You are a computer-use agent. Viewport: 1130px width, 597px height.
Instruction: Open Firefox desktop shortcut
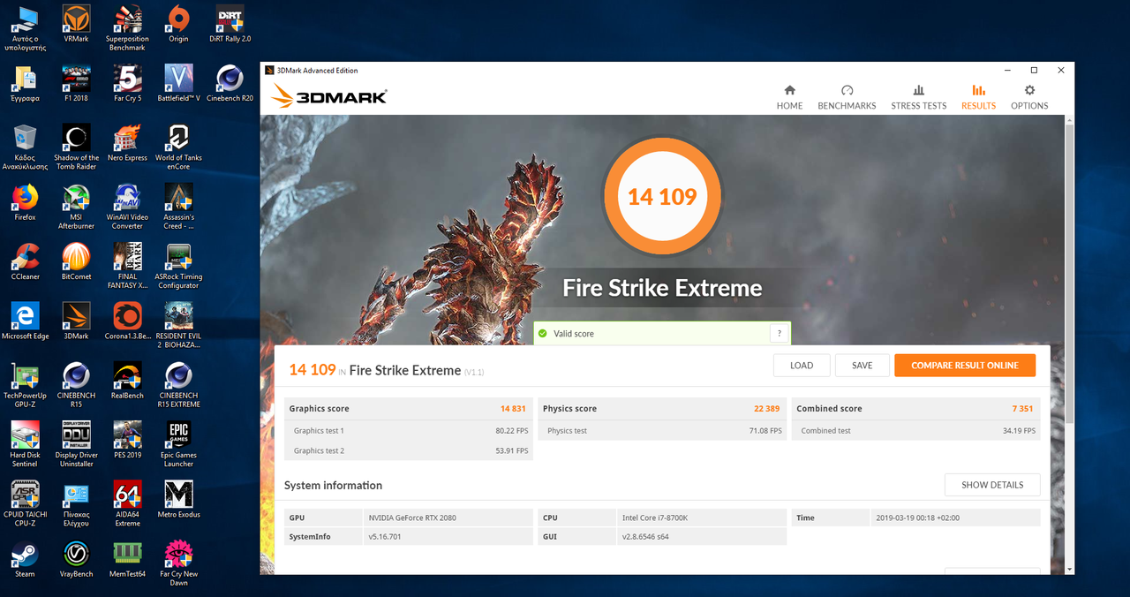coord(25,202)
